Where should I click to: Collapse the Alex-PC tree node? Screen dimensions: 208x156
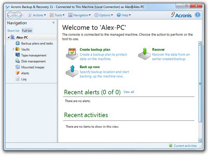coord(9,38)
